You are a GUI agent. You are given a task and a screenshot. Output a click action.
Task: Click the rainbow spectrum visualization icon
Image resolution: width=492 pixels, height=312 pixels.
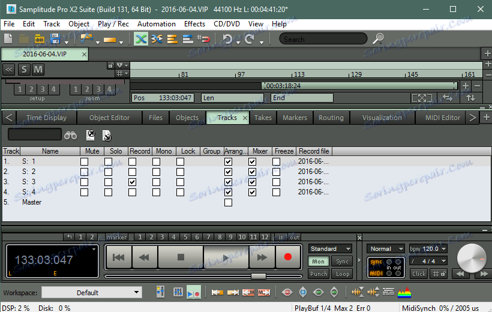point(404,292)
